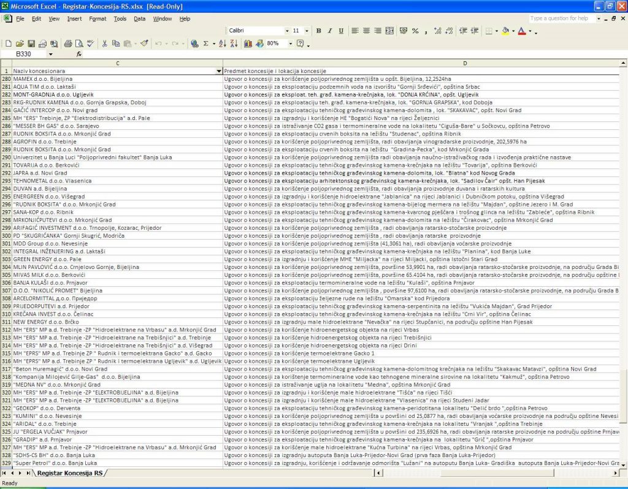628x489 pixels.
Task: Apply comma style
Action: [426, 31]
